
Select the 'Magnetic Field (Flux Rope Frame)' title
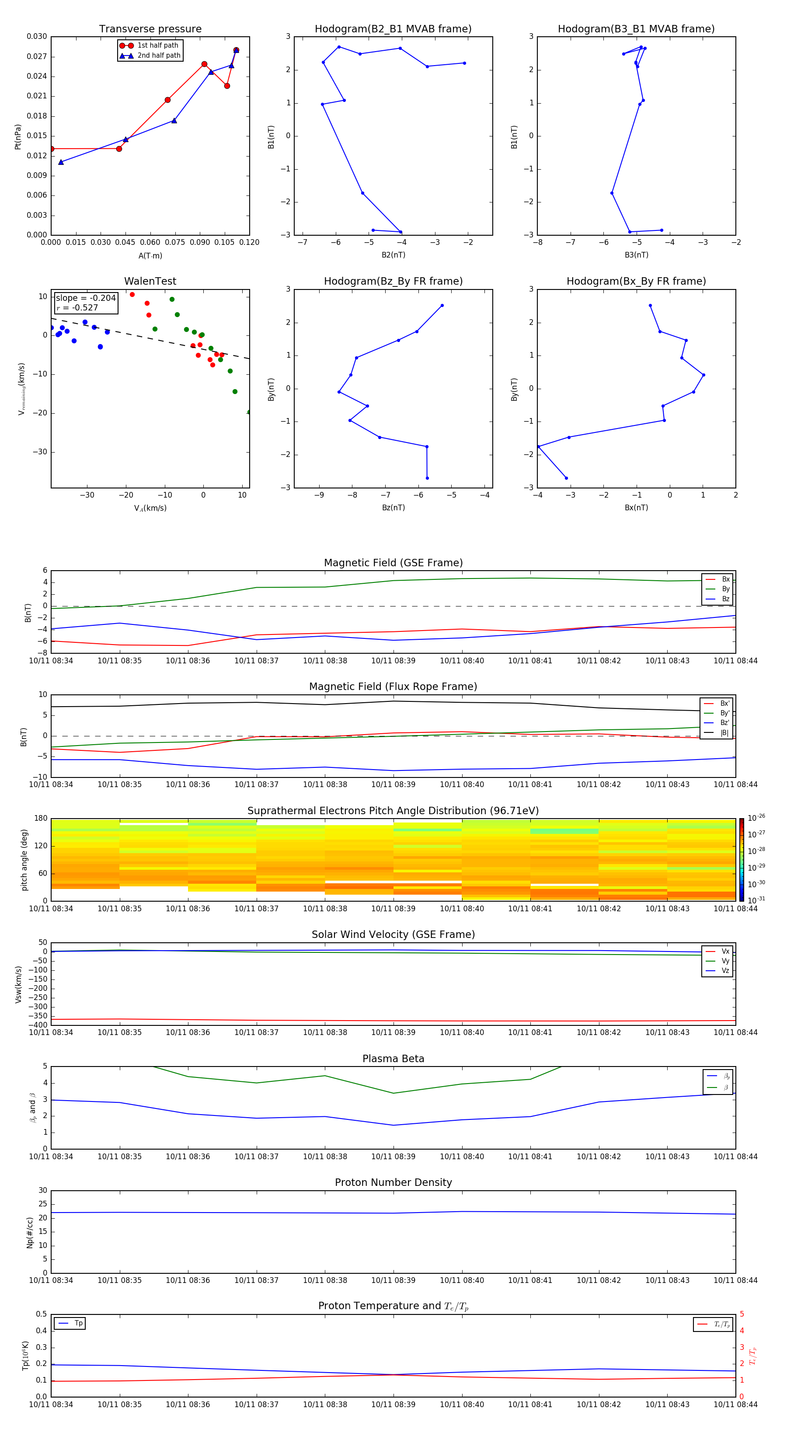click(x=393, y=687)
